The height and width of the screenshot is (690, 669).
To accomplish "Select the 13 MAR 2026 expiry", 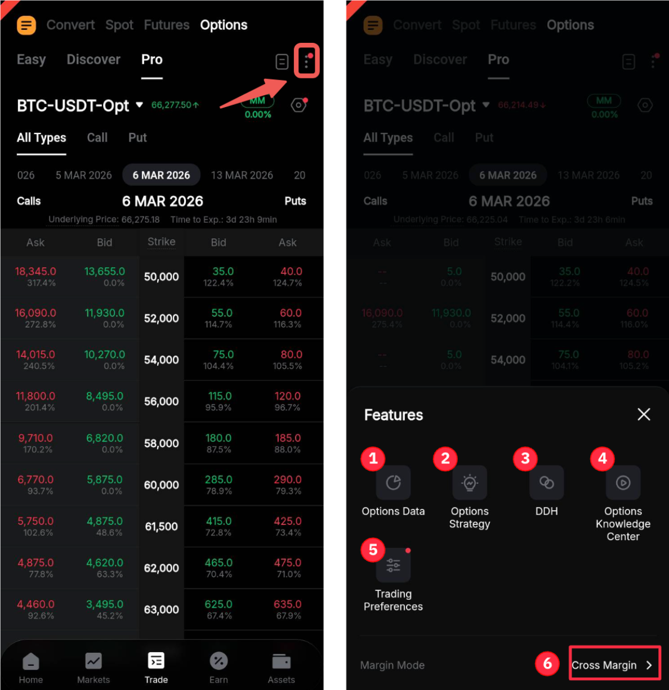I will [x=242, y=175].
